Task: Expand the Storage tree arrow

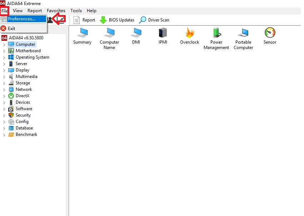Action: 4,83
